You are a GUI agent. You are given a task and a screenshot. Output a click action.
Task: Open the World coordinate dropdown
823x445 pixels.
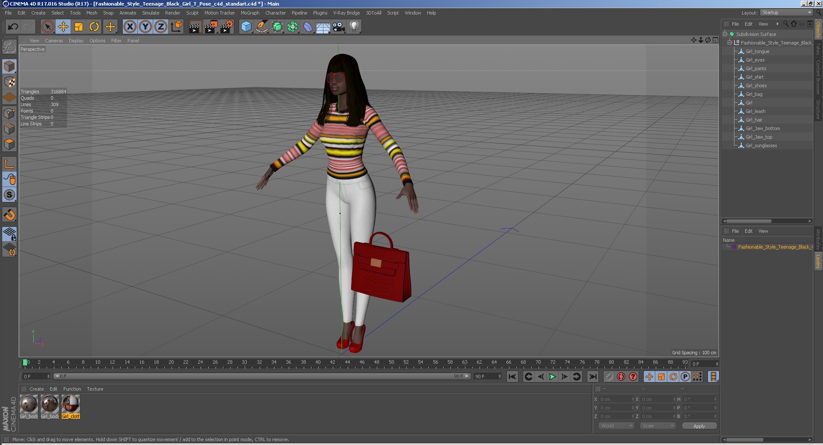coord(616,426)
